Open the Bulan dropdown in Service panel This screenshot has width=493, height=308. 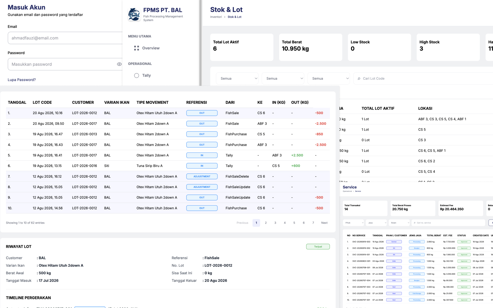[399, 223]
